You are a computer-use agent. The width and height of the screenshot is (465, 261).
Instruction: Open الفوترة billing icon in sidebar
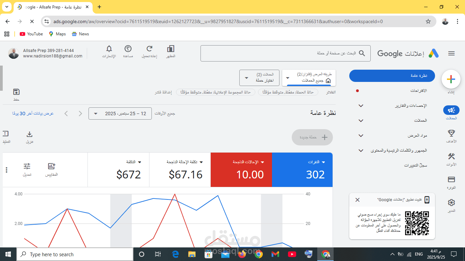coord(451,179)
